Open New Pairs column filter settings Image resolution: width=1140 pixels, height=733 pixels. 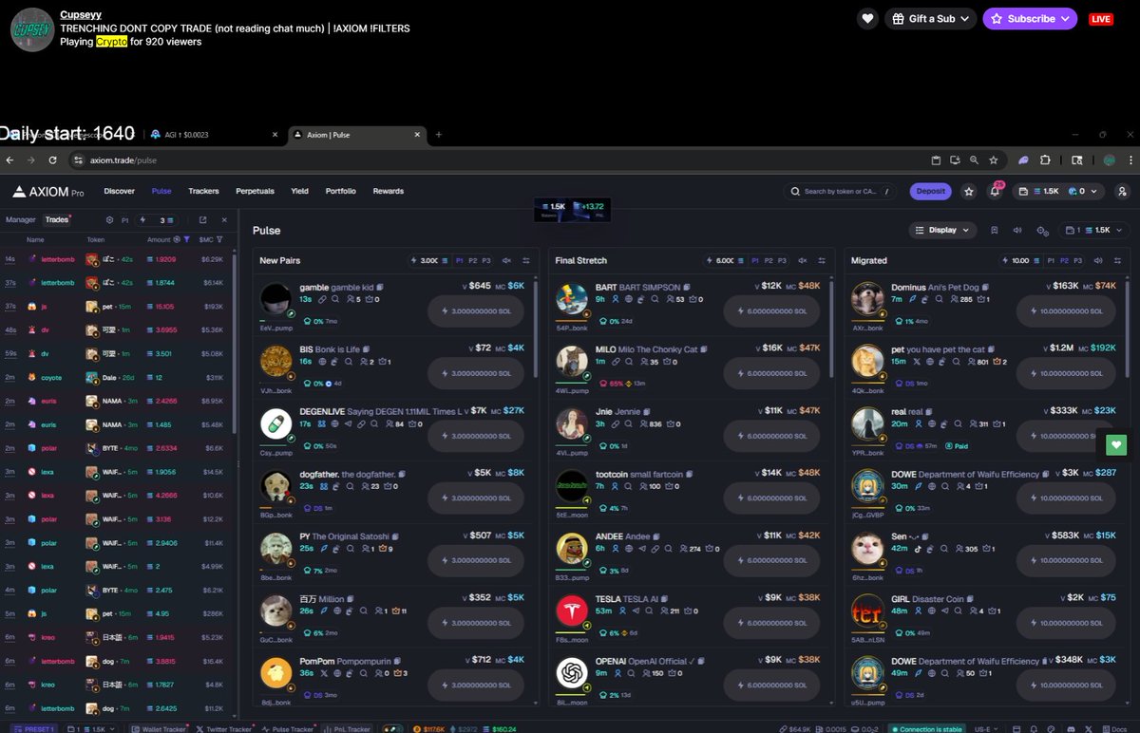(x=525, y=260)
